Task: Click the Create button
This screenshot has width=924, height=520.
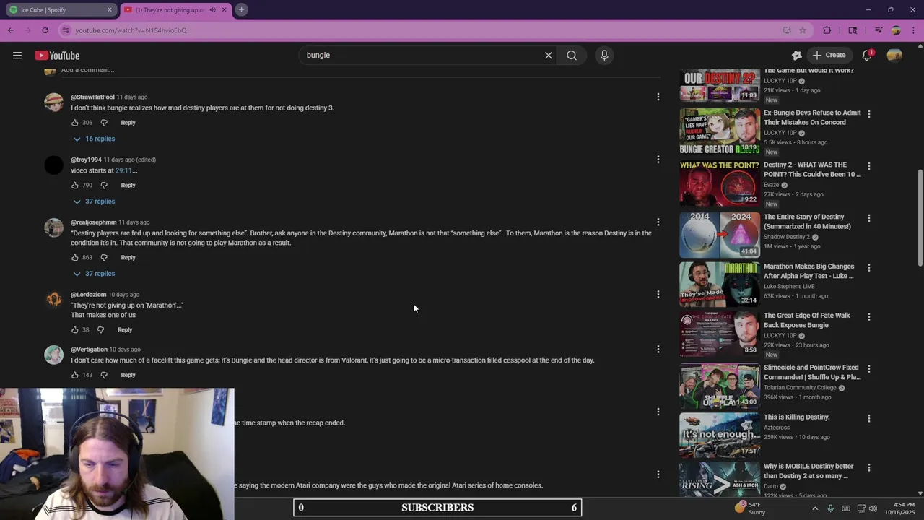Action: tap(829, 55)
